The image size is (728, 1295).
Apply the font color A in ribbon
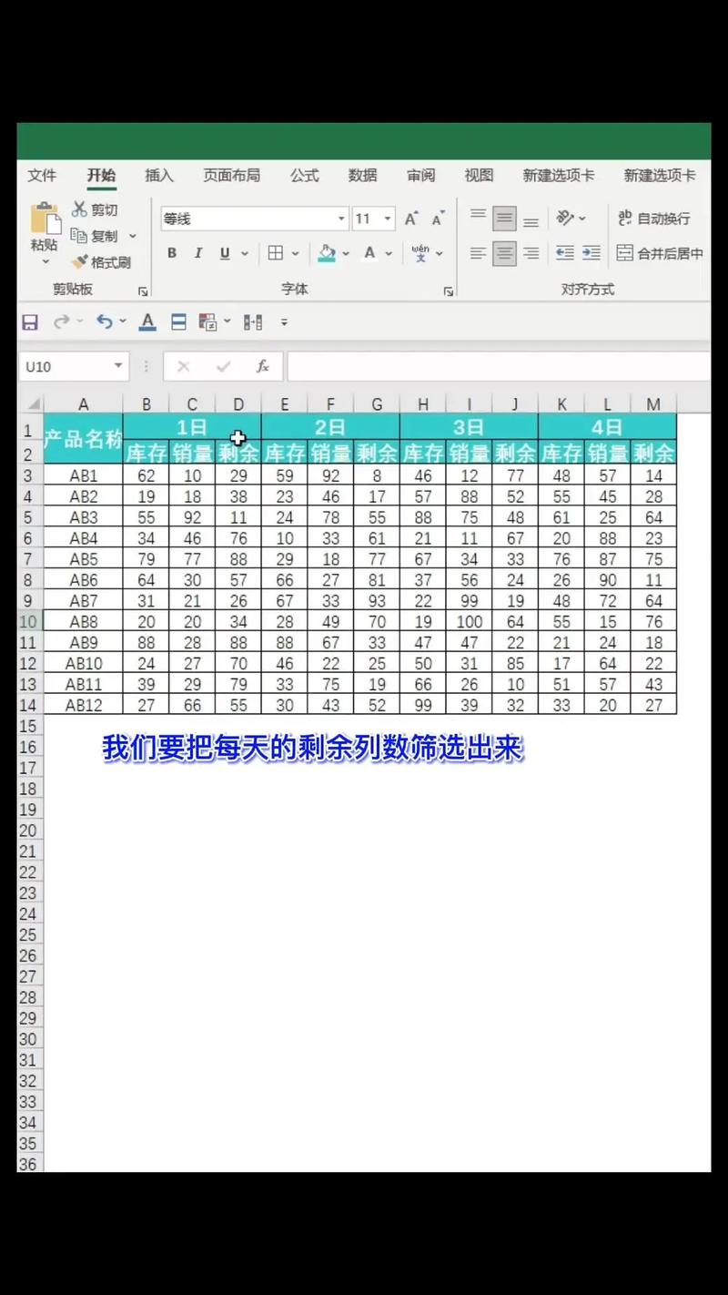[369, 253]
